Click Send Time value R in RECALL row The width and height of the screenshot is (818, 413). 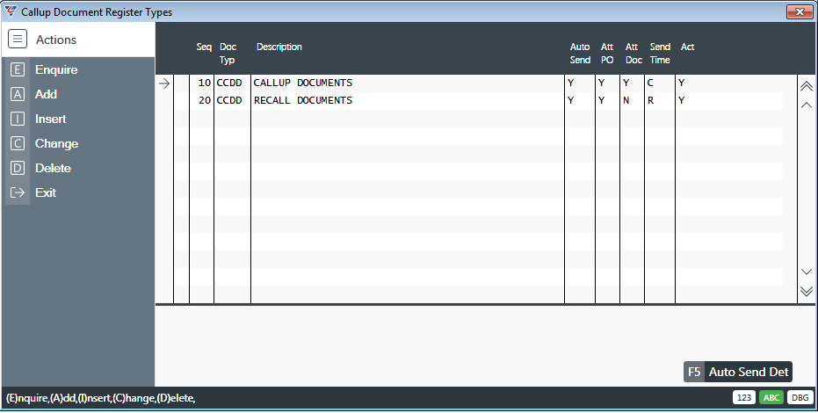pyautogui.click(x=650, y=100)
